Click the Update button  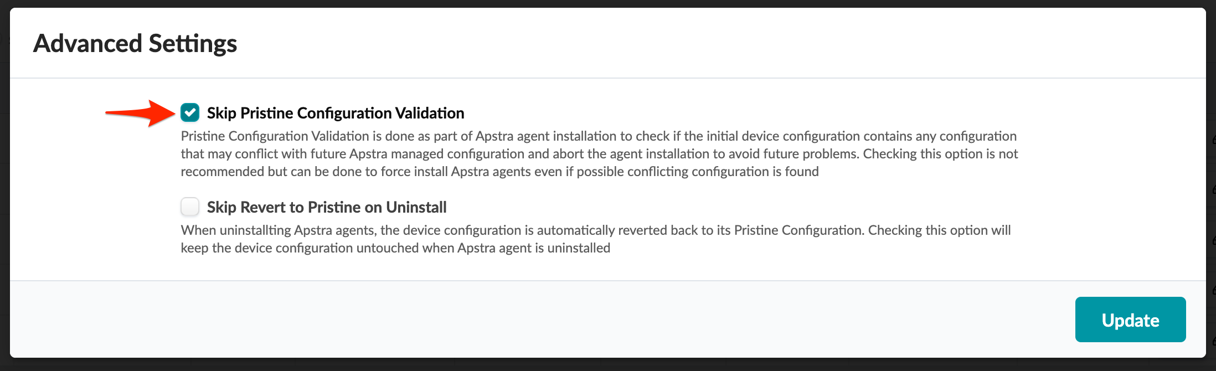click(x=1130, y=320)
